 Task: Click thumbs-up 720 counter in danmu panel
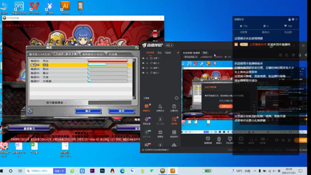click(244, 26)
